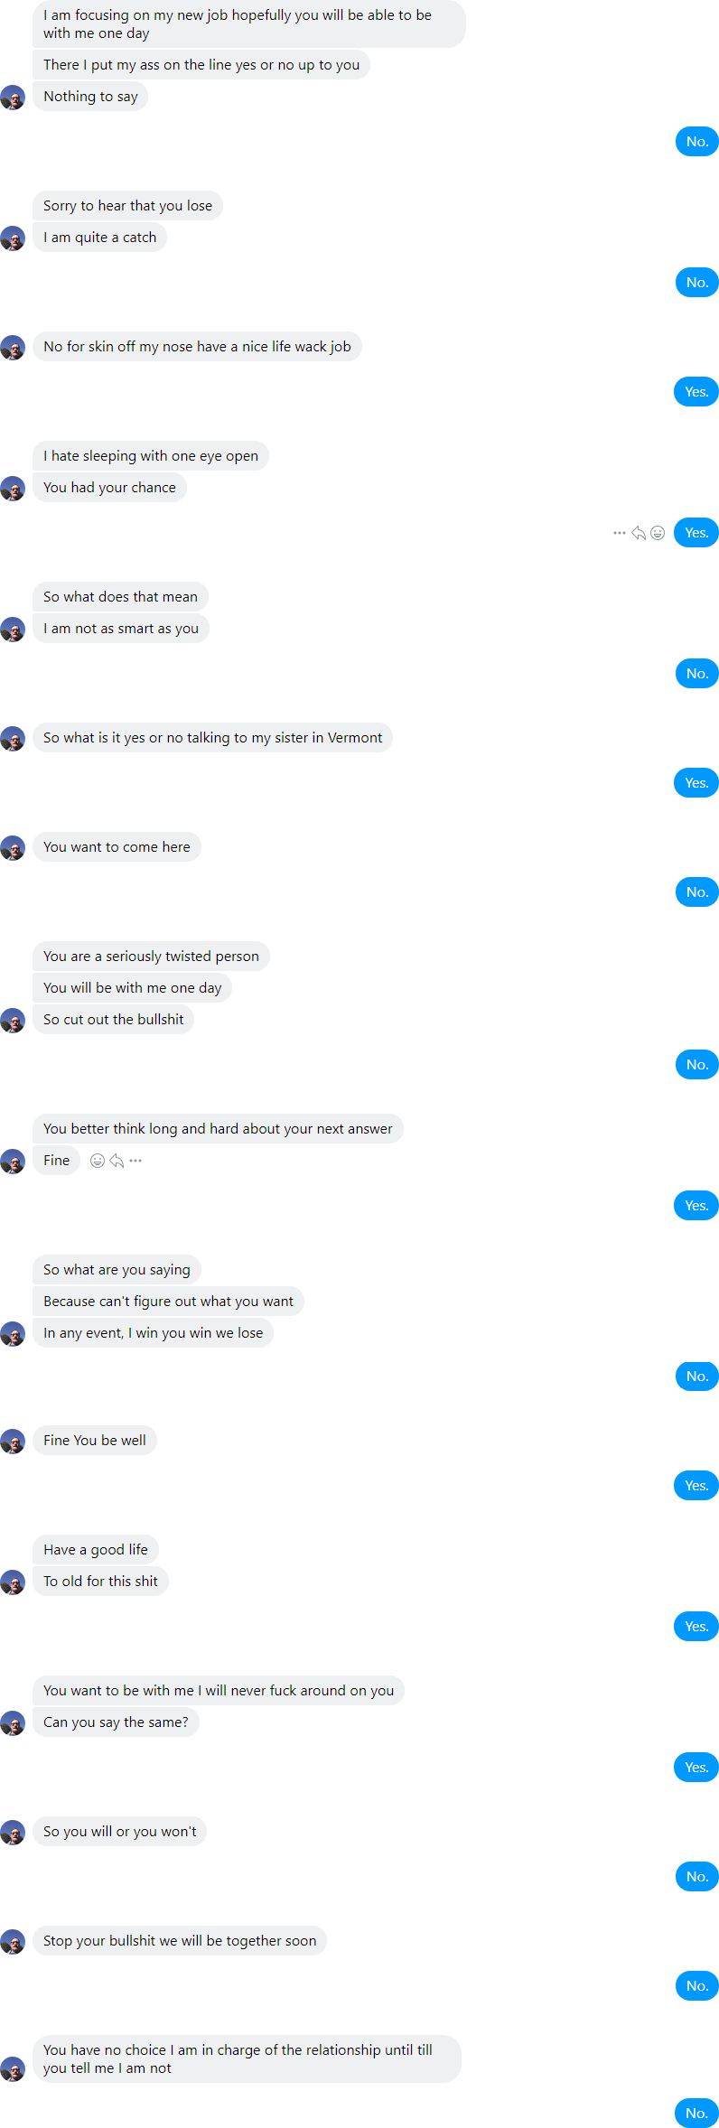Select 'You want to come here' message bubble
The height and width of the screenshot is (2128, 719).
coord(117,847)
